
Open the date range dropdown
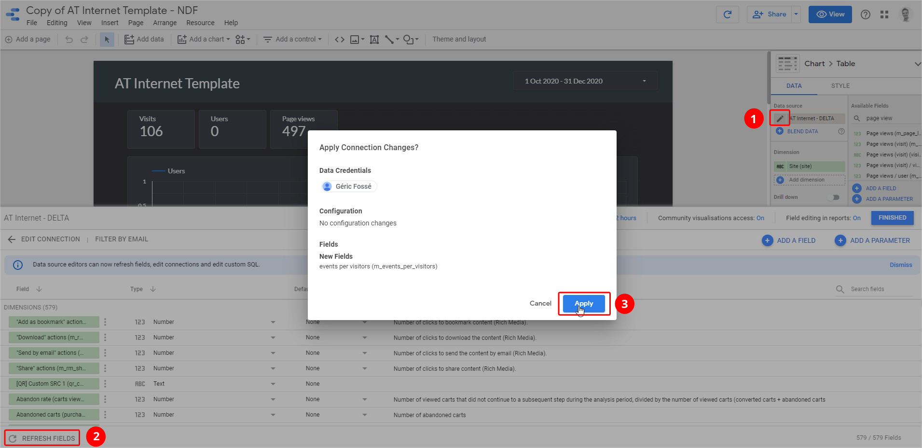coord(585,81)
